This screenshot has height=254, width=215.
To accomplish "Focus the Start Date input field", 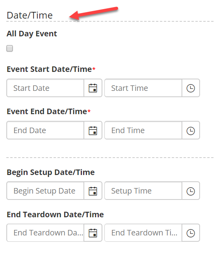I will coord(45,88).
